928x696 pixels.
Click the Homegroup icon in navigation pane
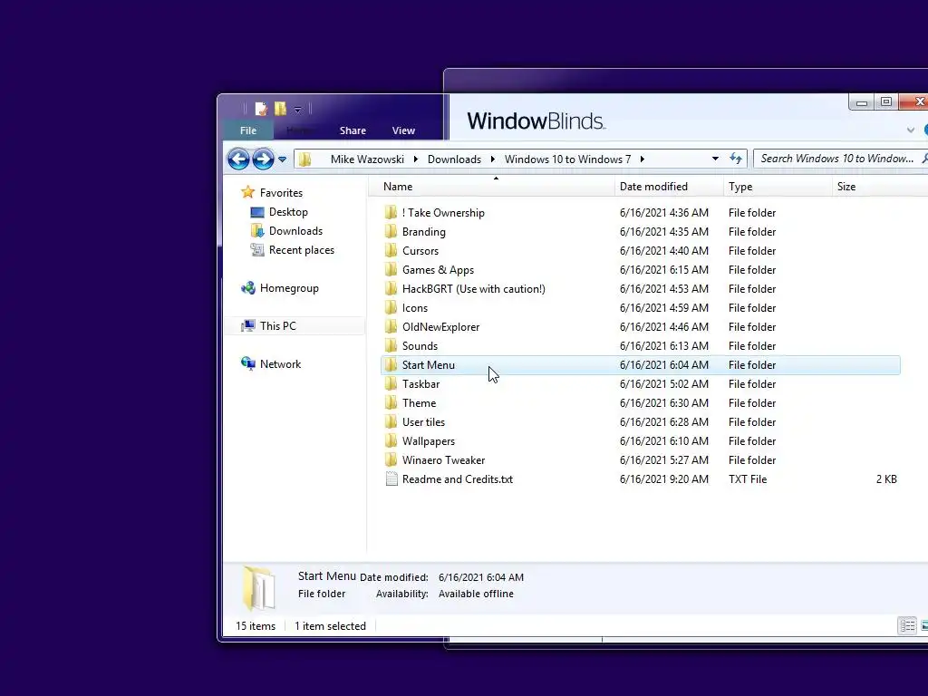[x=248, y=288]
